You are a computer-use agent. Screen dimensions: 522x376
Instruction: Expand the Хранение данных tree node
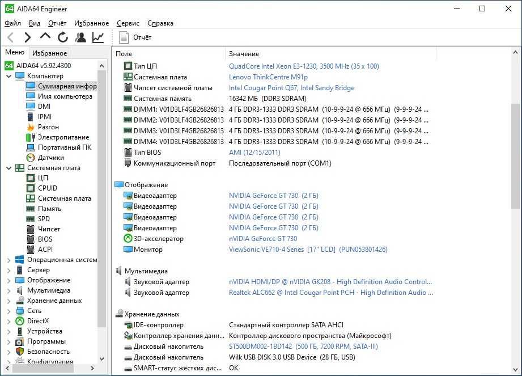tap(9, 301)
